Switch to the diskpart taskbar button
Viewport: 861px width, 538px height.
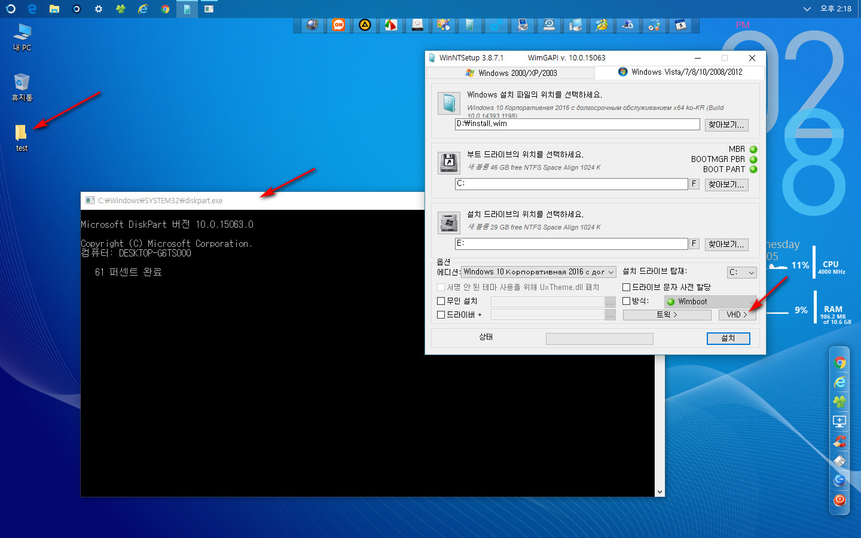pos(209,9)
